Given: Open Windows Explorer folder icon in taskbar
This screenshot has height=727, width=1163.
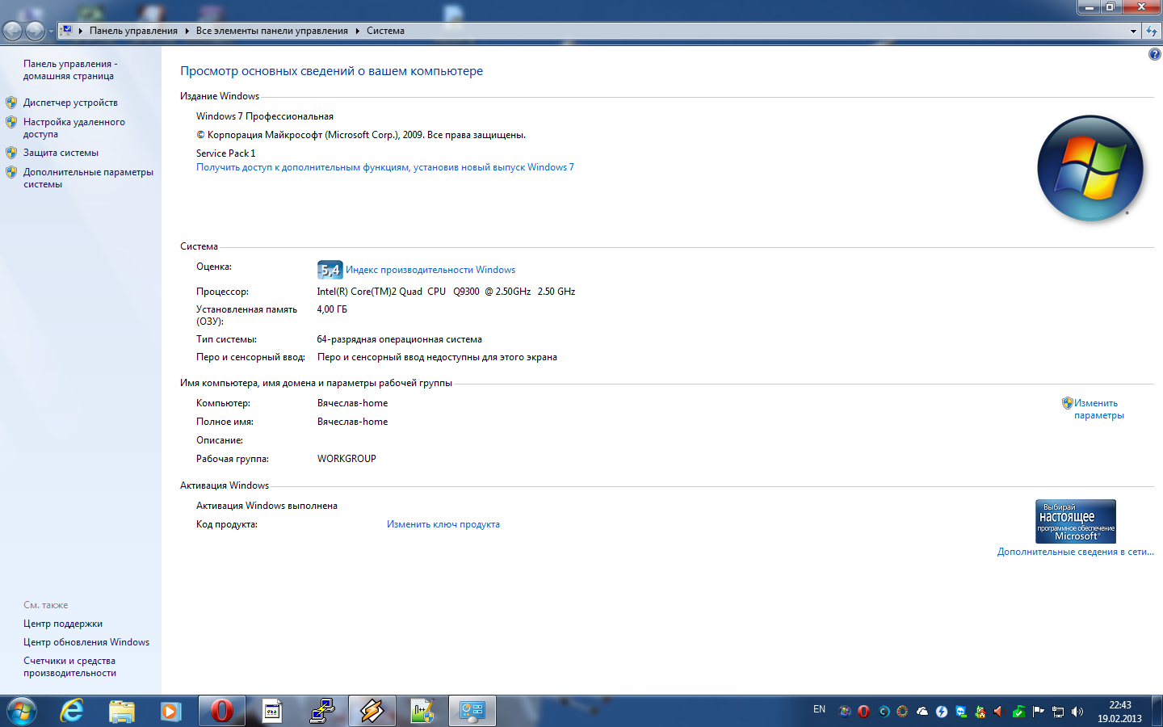Looking at the screenshot, I should [x=121, y=711].
